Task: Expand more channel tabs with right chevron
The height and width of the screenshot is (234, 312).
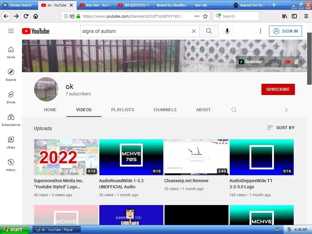Action: click(286, 110)
